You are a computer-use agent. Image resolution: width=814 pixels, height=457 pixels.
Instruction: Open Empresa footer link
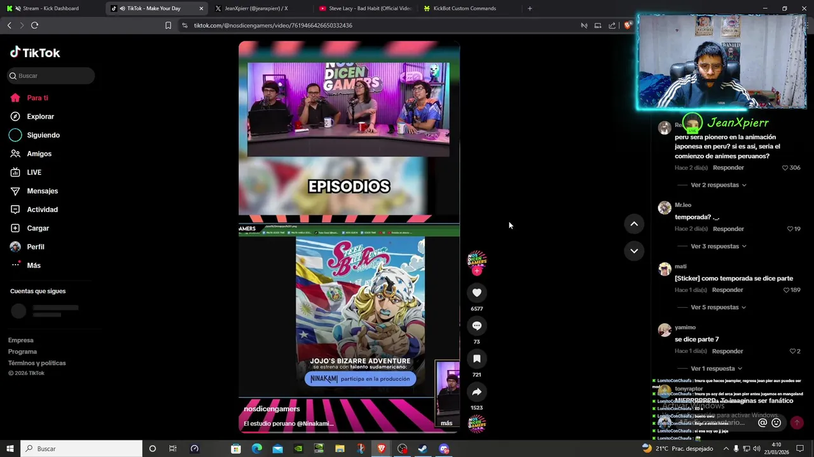(21, 340)
